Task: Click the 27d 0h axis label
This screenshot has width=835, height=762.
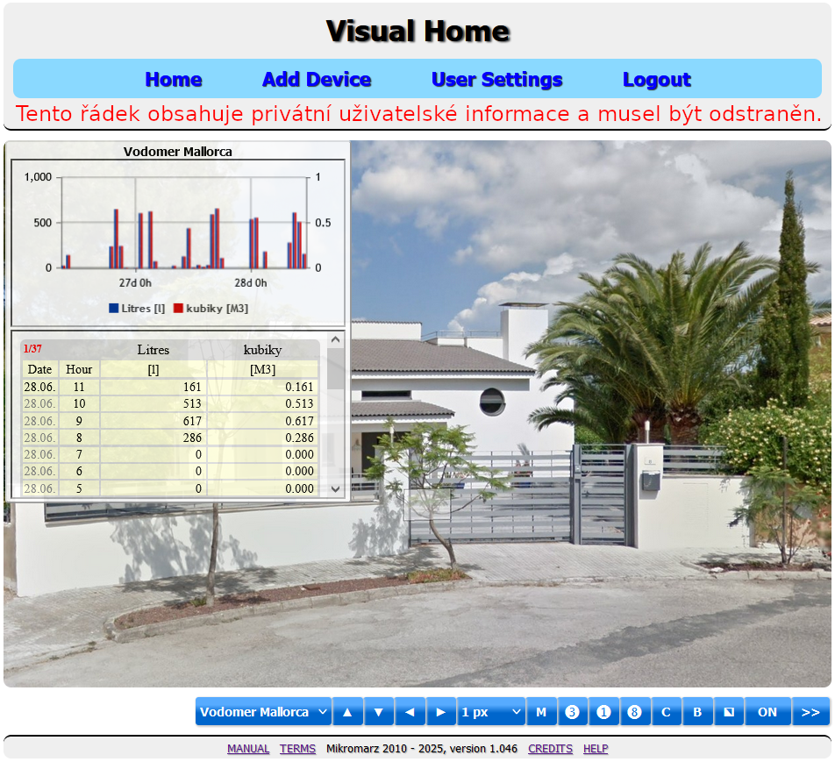Action: [x=135, y=282]
